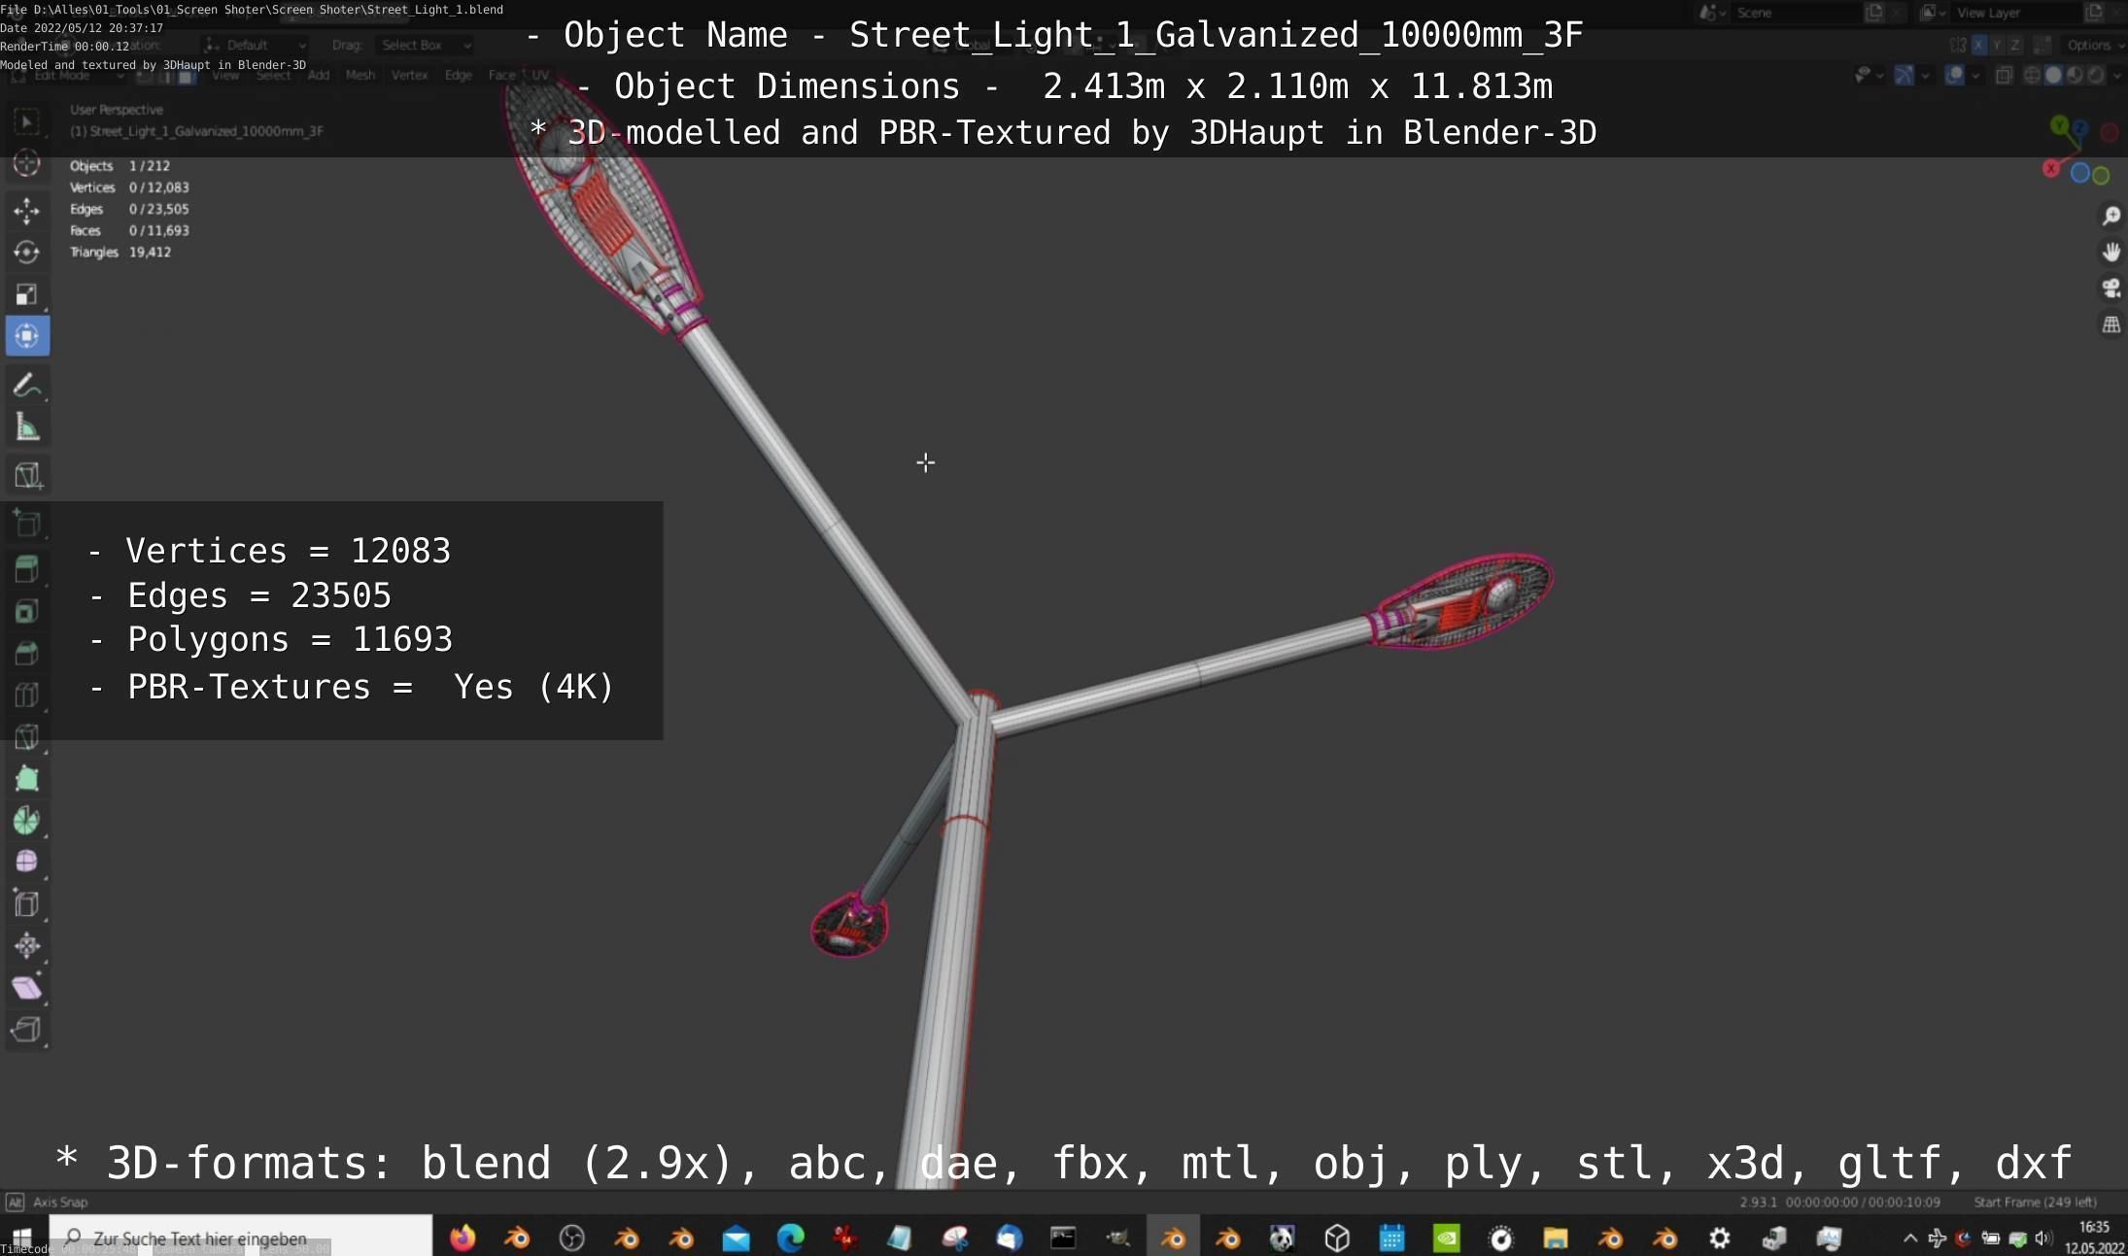Image resolution: width=2128 pixels, height=1256 pixels.
Task: Open Windows Settings gear in taskbar
Action: [1720, 1238]
